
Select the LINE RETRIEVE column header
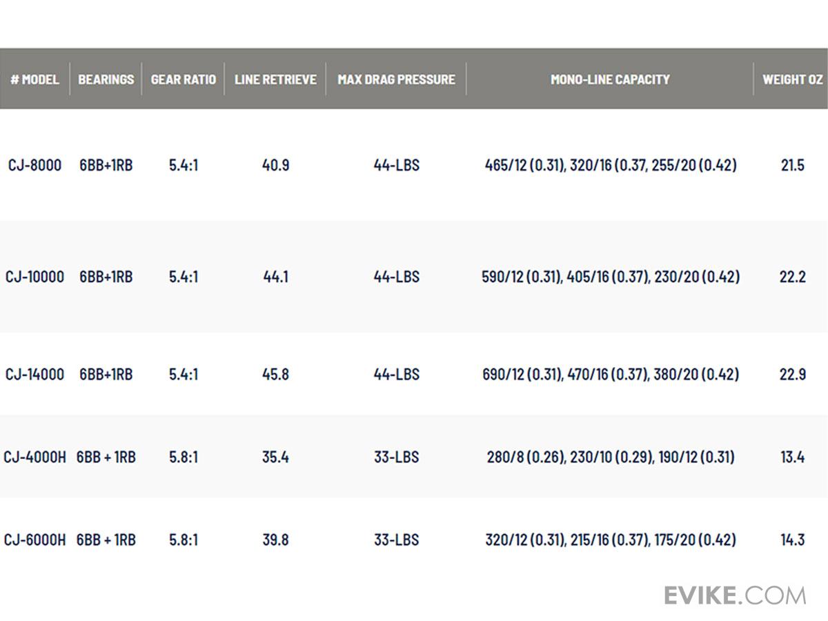coord(275,79)
